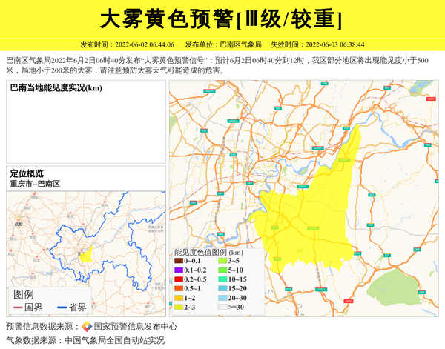Click the 巴南当地能见度实况 panel heading

(56, 89)
